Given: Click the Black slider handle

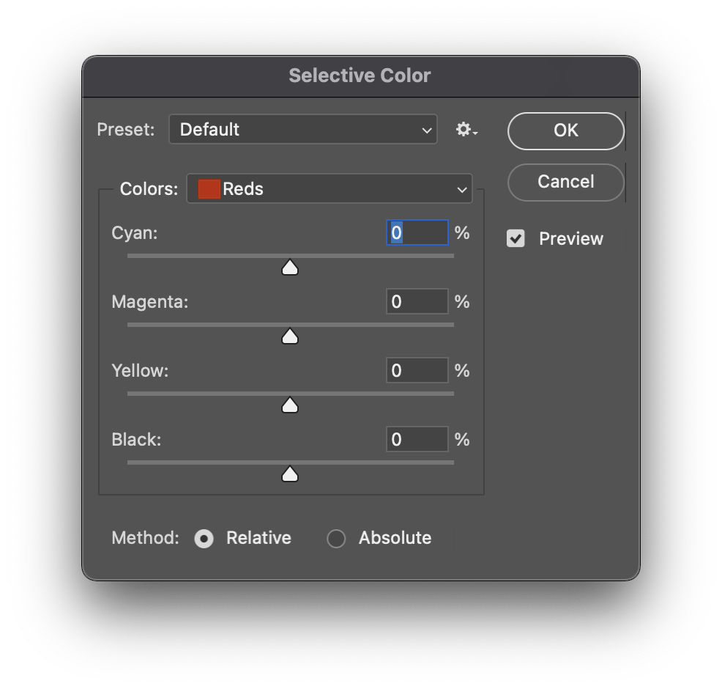Looking at the screenshot, I should [x=290, y=474].
